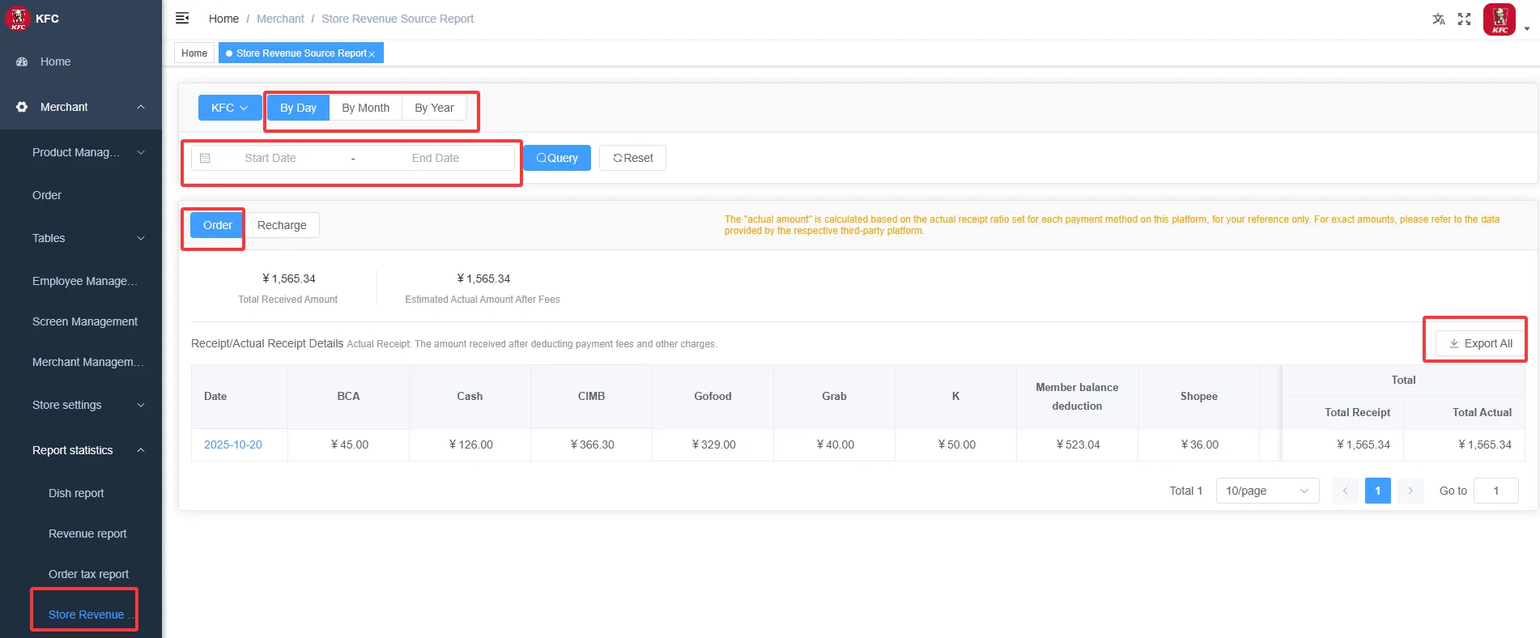The width and height of the screenshot is (1540, 638).
Task: Collapse the Merchant menu section
Action: click(x=141, y=107)
